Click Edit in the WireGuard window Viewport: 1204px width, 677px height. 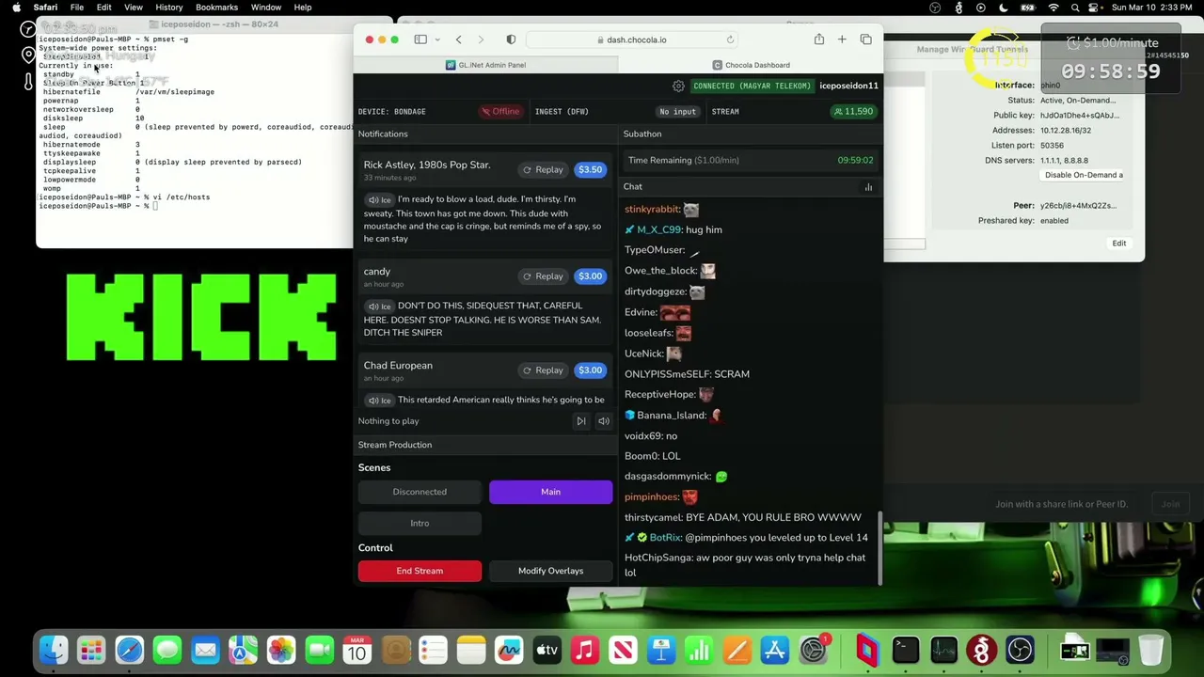1118,244
